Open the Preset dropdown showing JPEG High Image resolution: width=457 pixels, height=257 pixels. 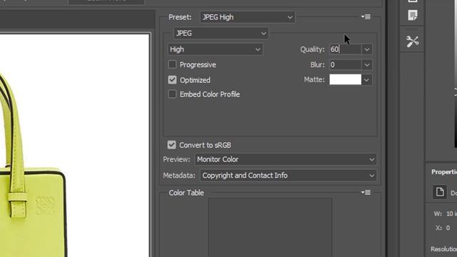pos(248,17)
